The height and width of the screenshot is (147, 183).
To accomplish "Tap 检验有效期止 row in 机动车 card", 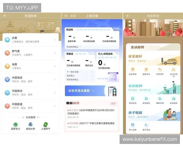I will pos(92,47).
